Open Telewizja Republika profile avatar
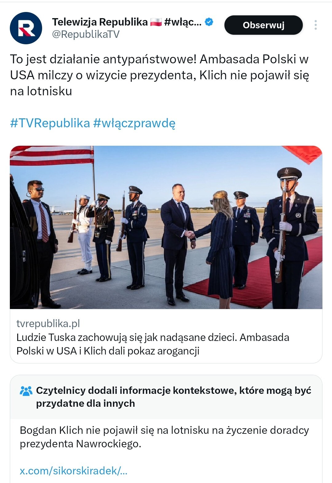This screenshot has height=483, width=332. click(x=26, y=28)
